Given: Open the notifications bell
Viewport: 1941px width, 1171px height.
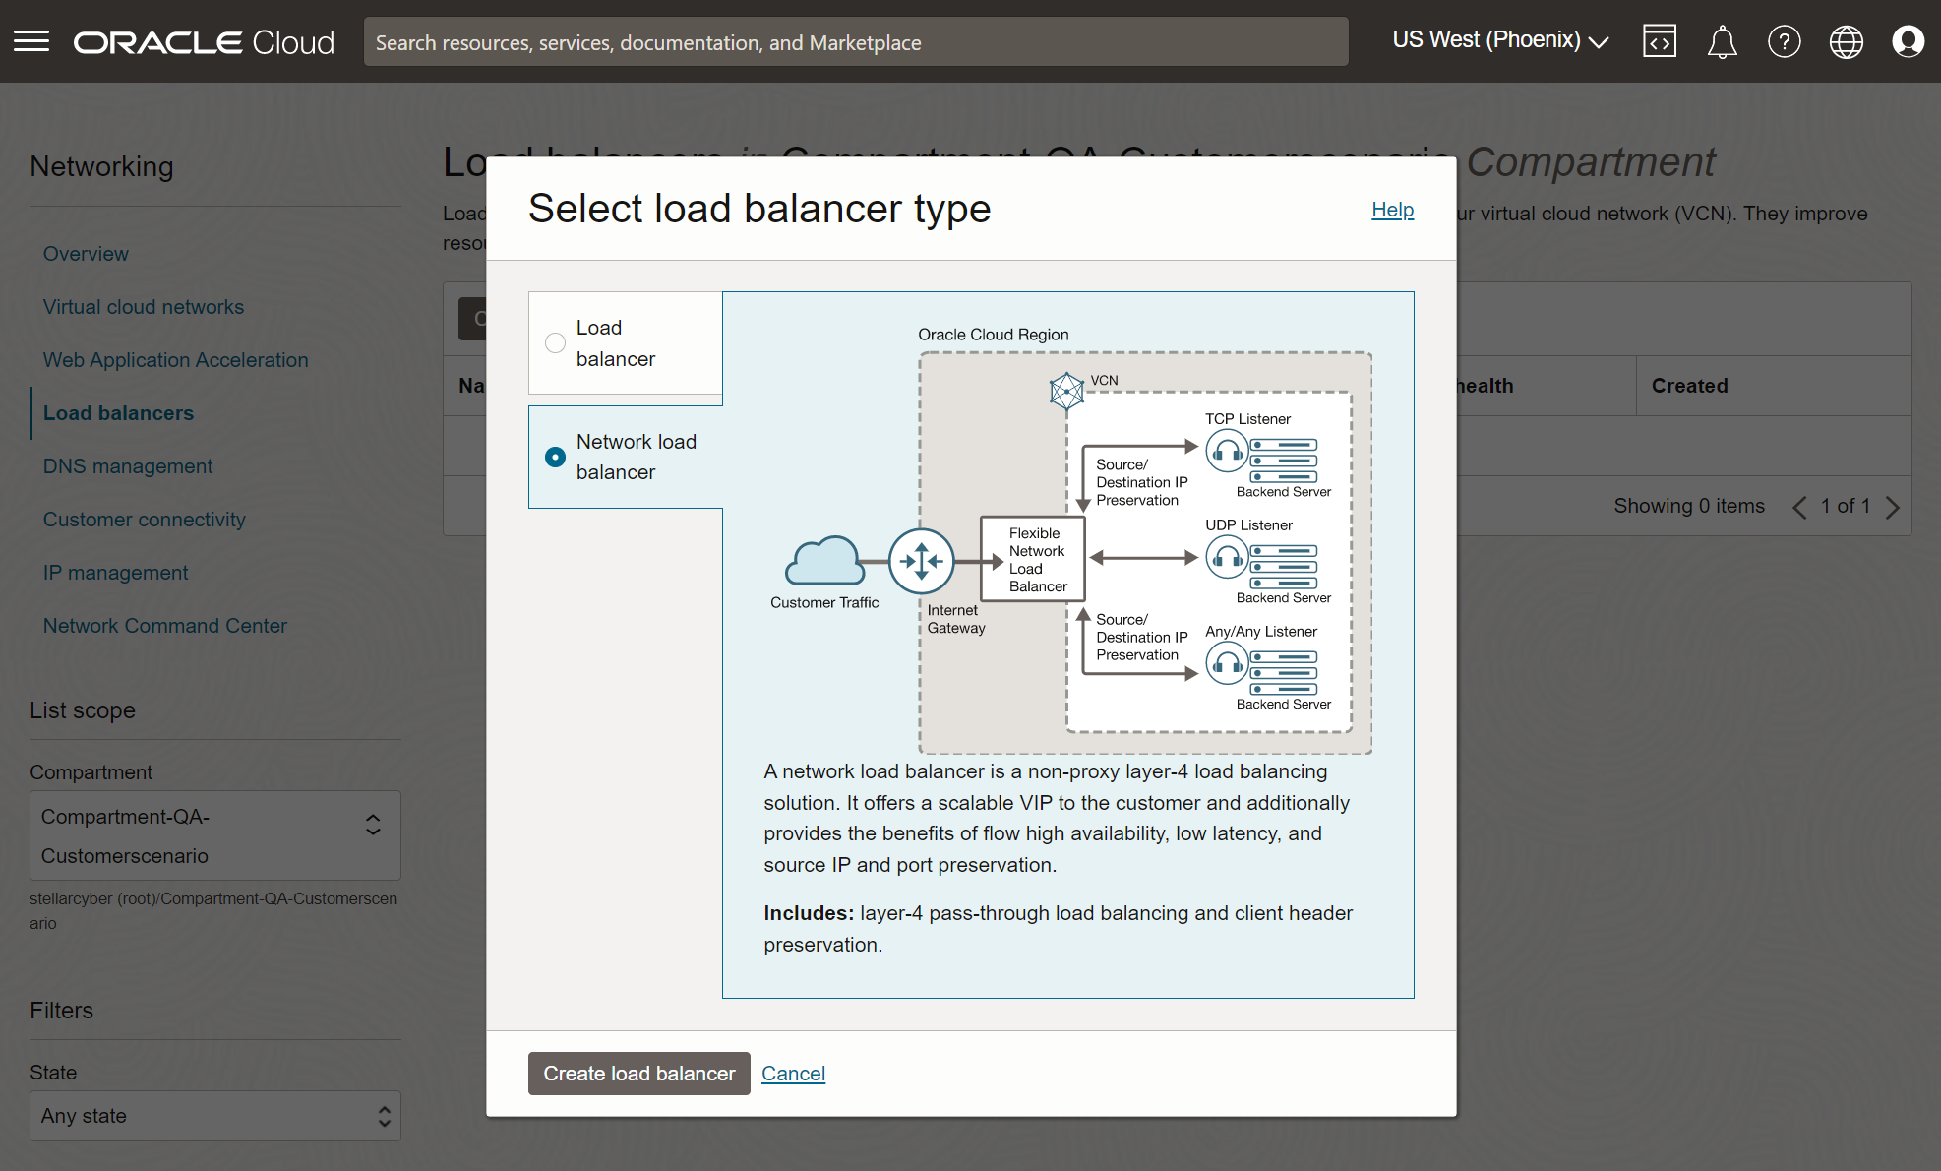Looking at the screenshot, I should point(1722,41).
